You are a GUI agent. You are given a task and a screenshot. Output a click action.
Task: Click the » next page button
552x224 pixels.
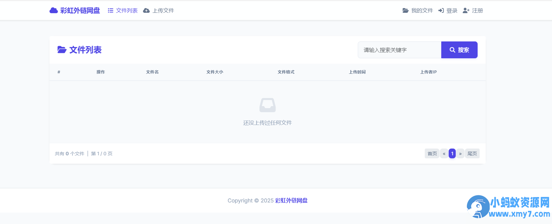click(x=460, y=154)
